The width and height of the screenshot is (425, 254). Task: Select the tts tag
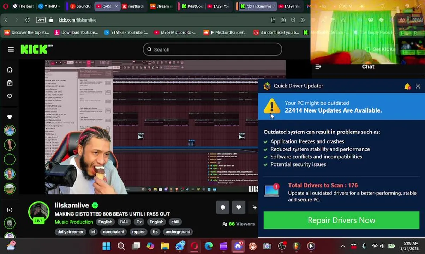click(x=155, y=232)
